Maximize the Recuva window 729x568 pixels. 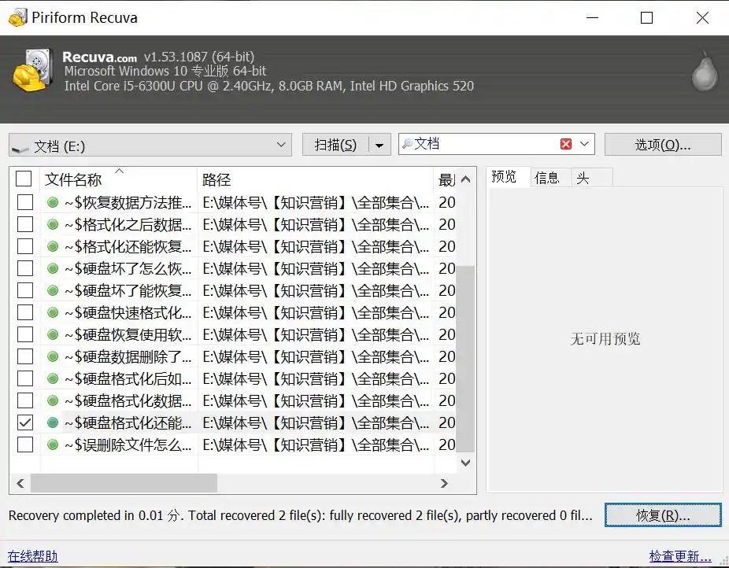pos(646,17)
